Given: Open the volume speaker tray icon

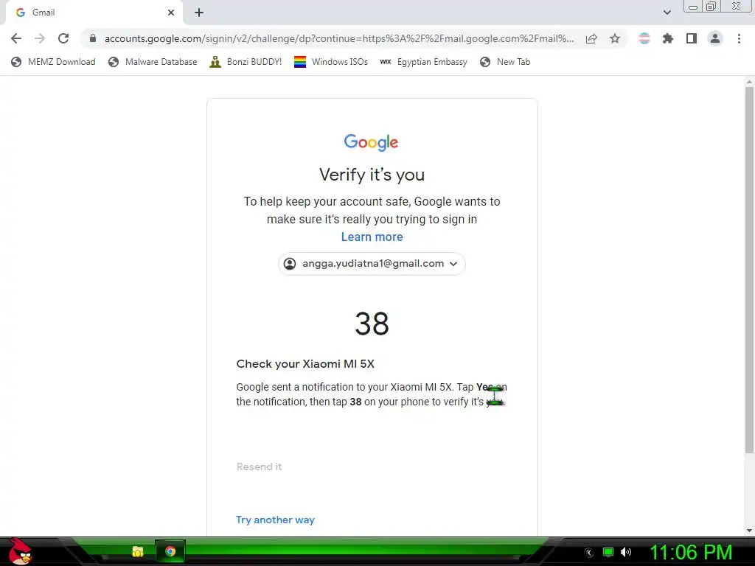Looking at the screenshot, I should [626, 552].
